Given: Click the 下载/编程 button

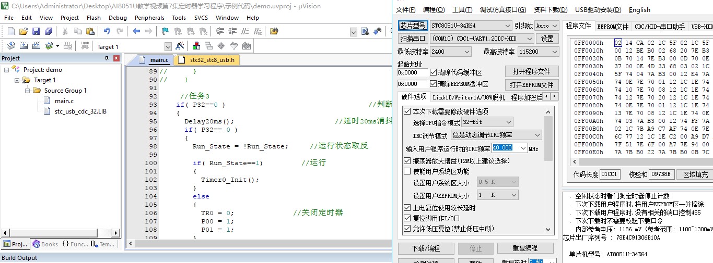Looking at the screenshot, I should pyautogui.click(x=426, y=248).
